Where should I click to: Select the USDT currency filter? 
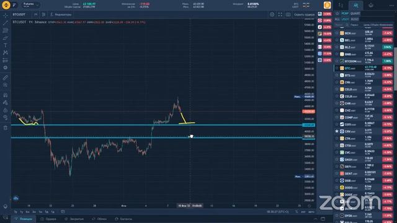click(x=345, y=19)
